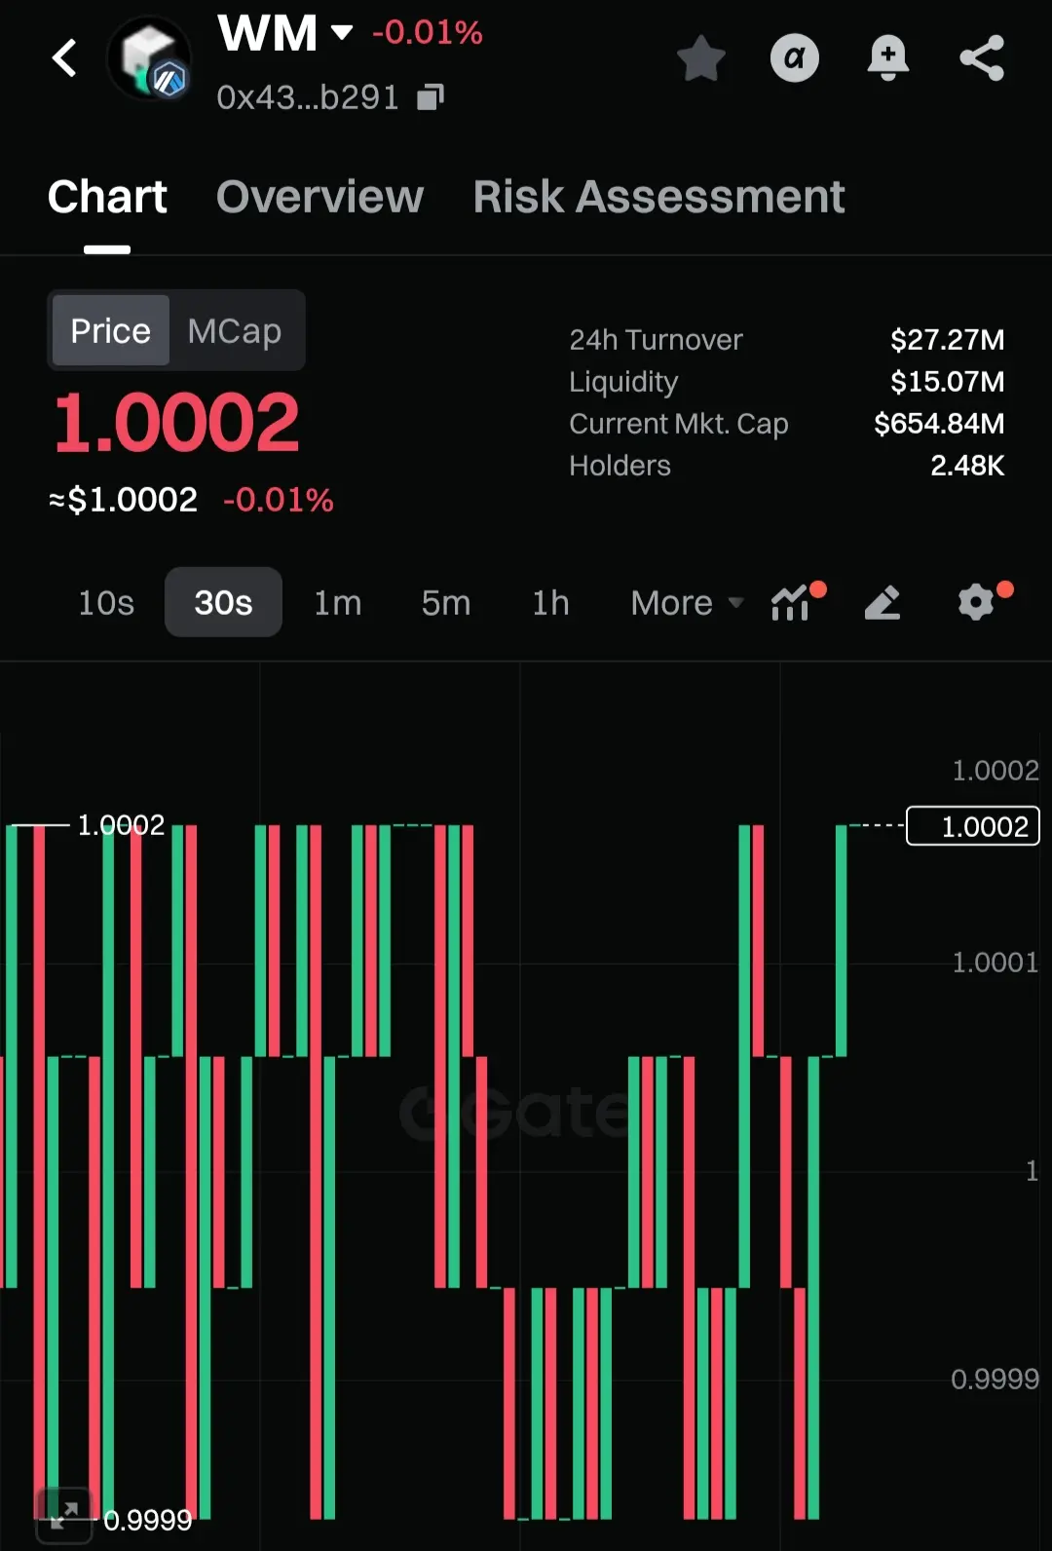
Task: Expand the chart to fullscreen
Action: point(64,1515)
